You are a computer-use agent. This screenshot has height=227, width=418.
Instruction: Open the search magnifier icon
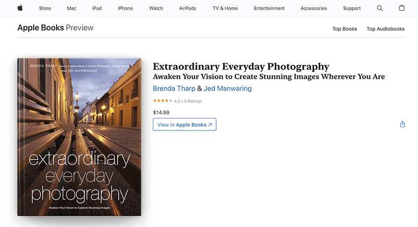[380, 8]
